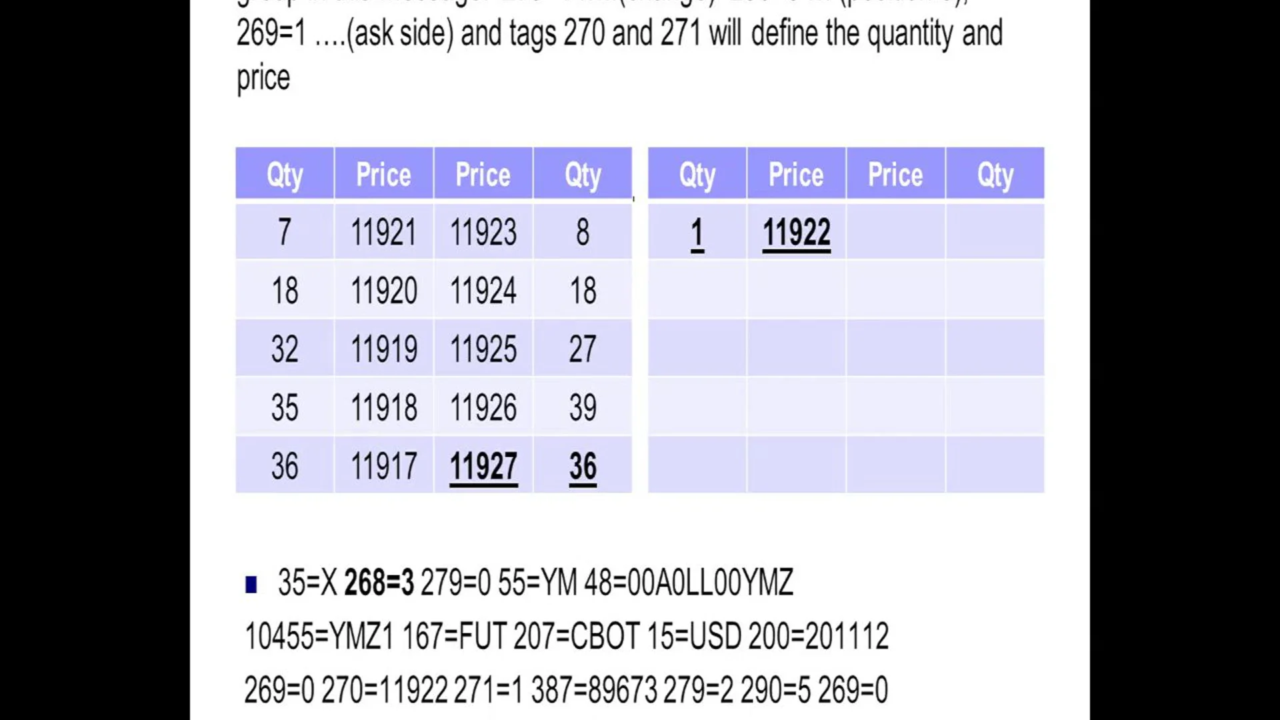
Task: Select quantity 7 in first row
Action: pos(285,232)
